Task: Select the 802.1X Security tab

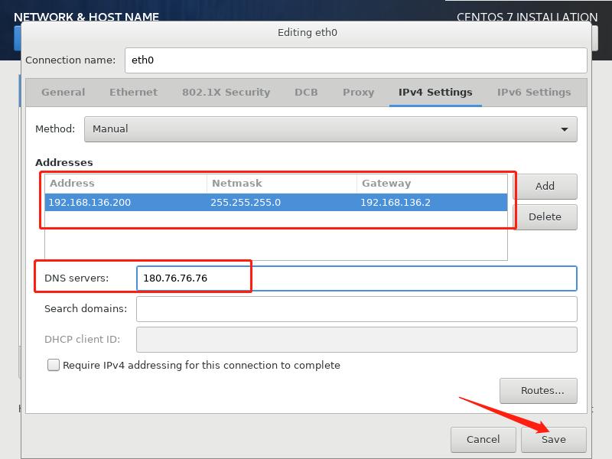Action: 226,92
